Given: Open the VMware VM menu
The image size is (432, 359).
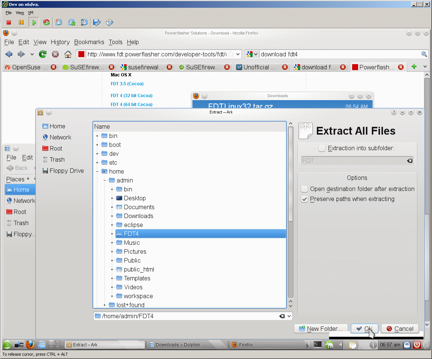Looking at the screenshot, I should (30, 13).
